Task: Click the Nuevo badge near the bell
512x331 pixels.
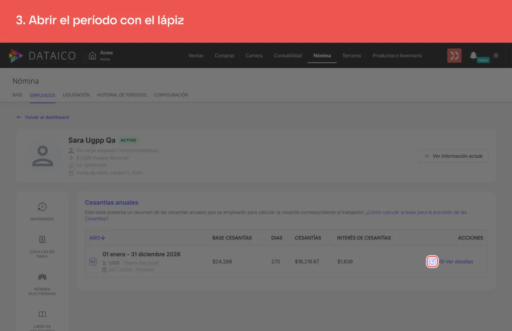Action: pos(483,60)
